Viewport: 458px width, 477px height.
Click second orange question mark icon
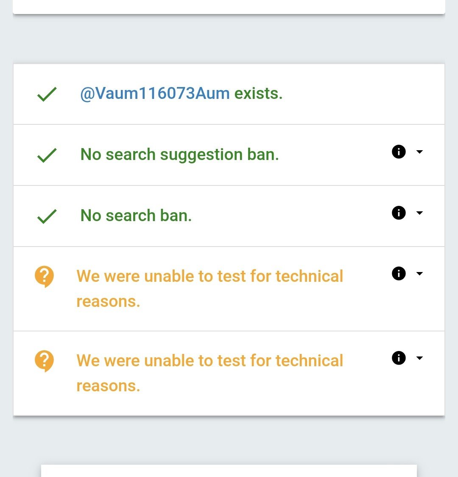(45, 361)
